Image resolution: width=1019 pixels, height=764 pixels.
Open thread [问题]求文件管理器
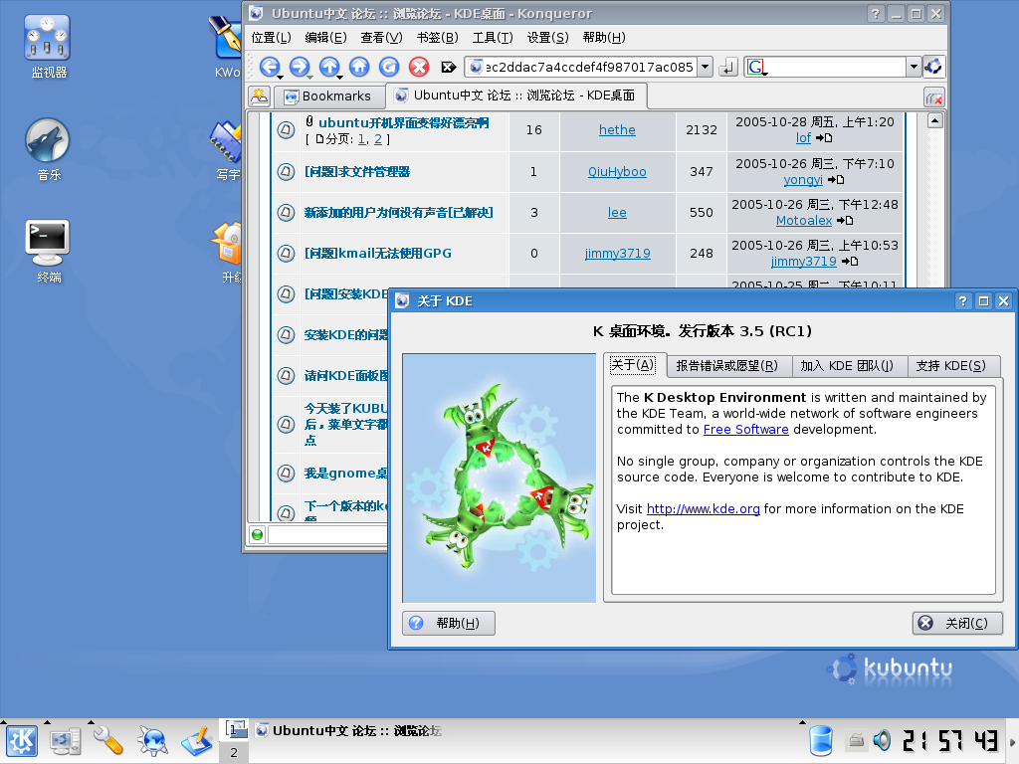[357, 171]
